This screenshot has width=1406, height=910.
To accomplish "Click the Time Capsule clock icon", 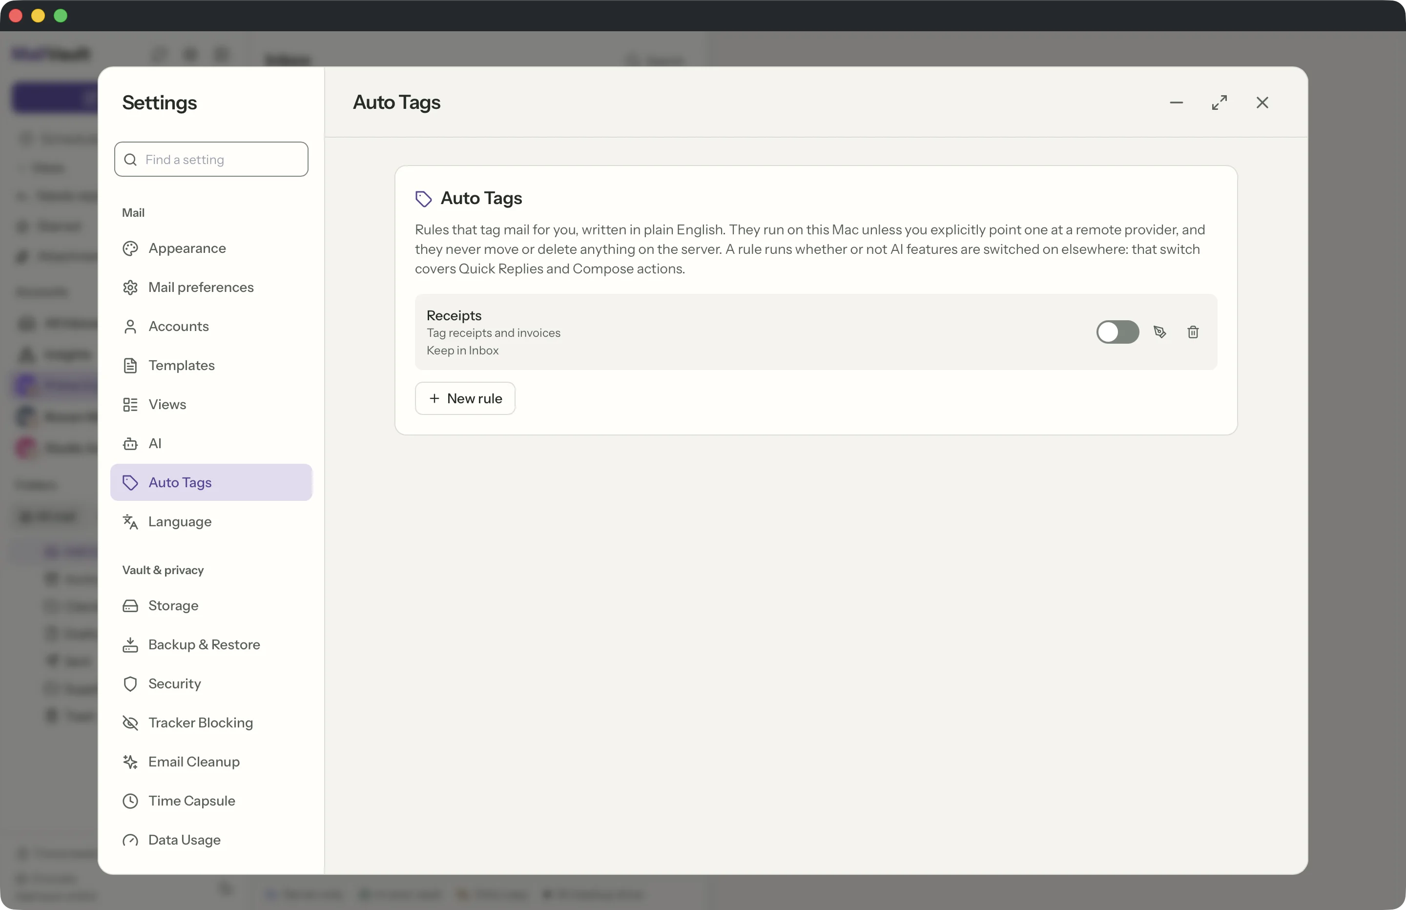I will pyautogui.click(x=130, y=801).
